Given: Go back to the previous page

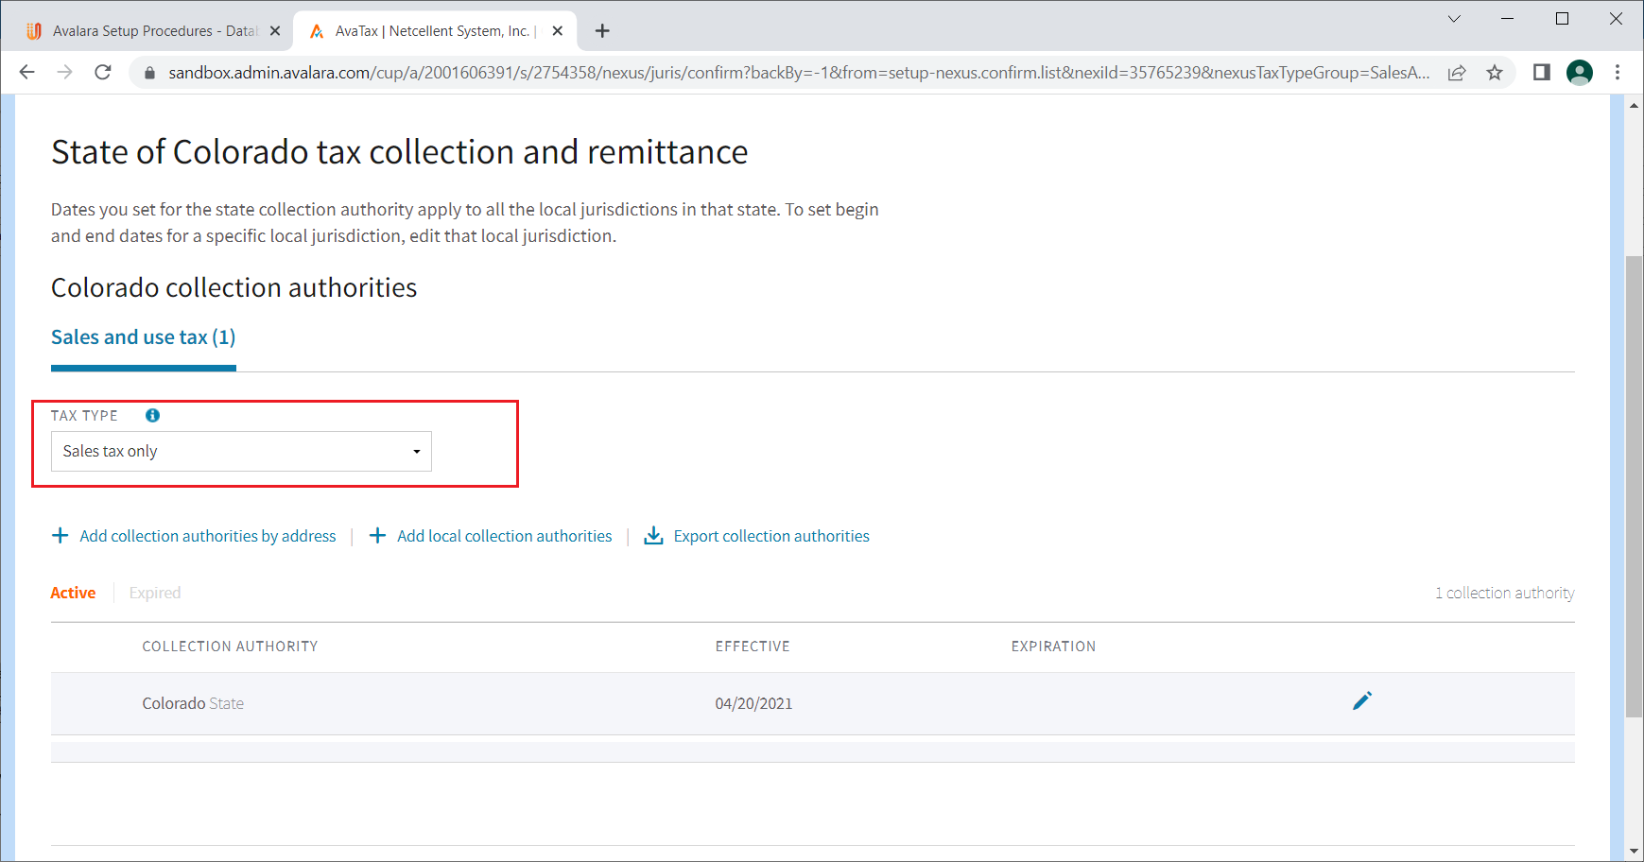Looking at the screenshot, I should 27,73.
